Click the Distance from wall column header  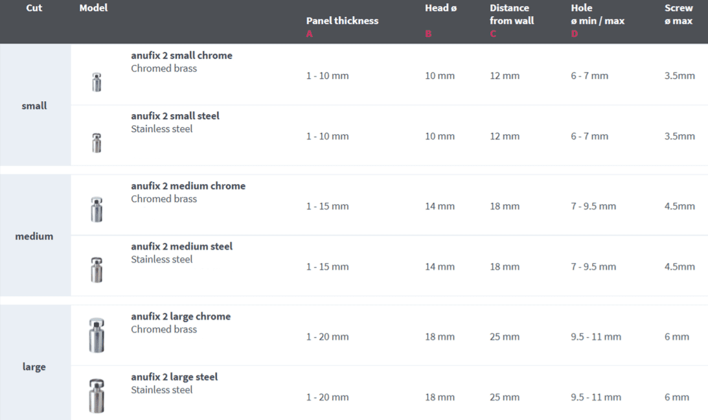click(x=512, y=14)
